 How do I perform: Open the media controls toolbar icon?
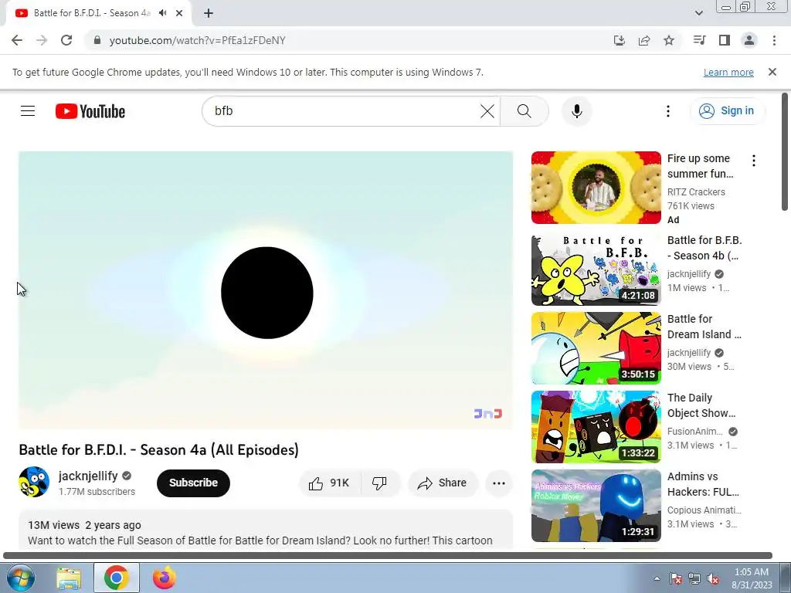point(699,40)
